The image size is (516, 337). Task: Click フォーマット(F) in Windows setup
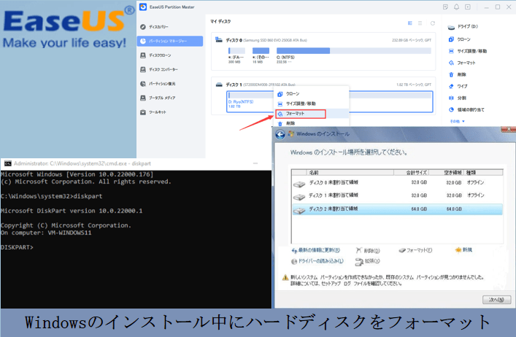(415, 250)
